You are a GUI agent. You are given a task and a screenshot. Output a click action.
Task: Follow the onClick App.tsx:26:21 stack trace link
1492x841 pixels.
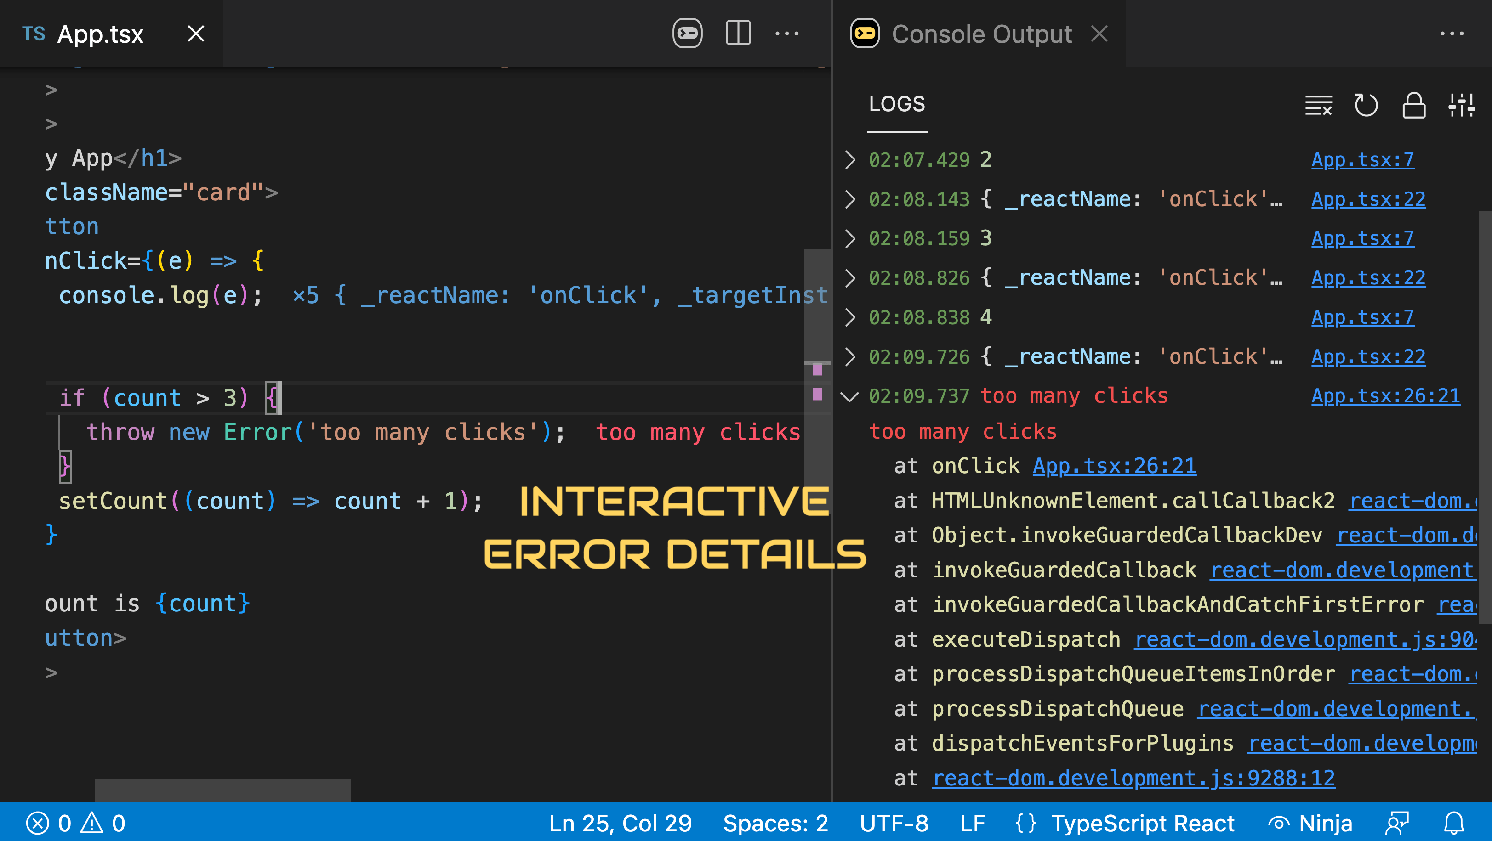pyautogui.click(x=1114, y=466)
